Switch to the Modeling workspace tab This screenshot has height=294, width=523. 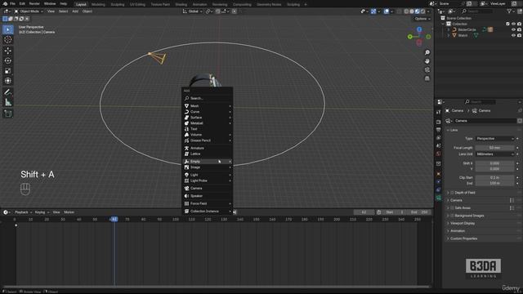(98, 4)
